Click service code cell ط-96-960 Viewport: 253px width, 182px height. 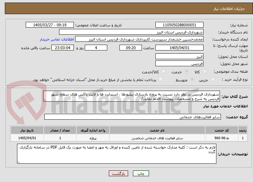(222, 138)
